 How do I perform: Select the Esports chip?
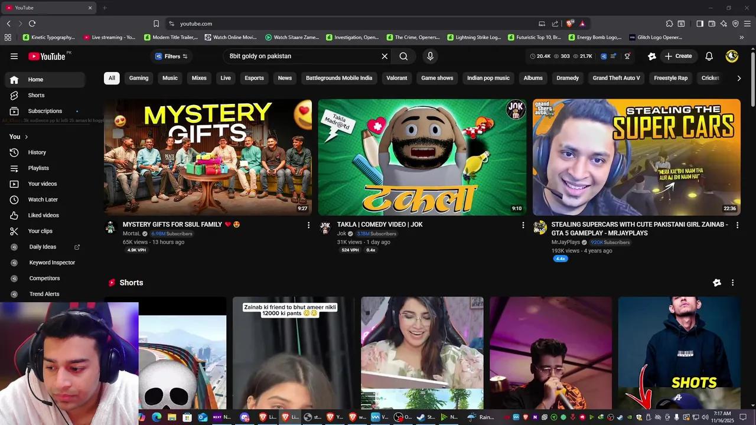(254, 78)
